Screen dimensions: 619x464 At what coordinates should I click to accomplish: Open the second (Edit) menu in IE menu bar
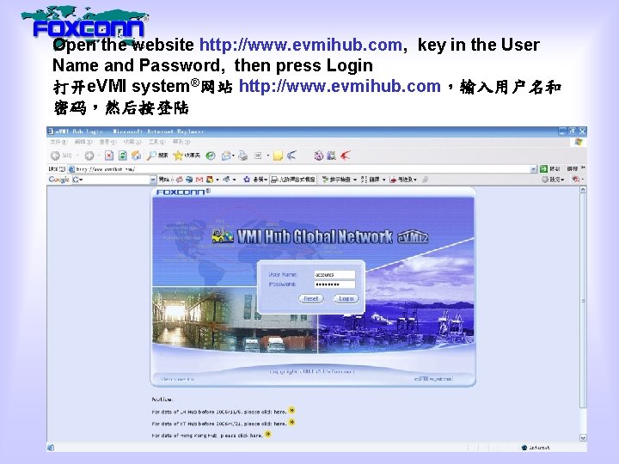pyautogui.click(x=83, y=142)
